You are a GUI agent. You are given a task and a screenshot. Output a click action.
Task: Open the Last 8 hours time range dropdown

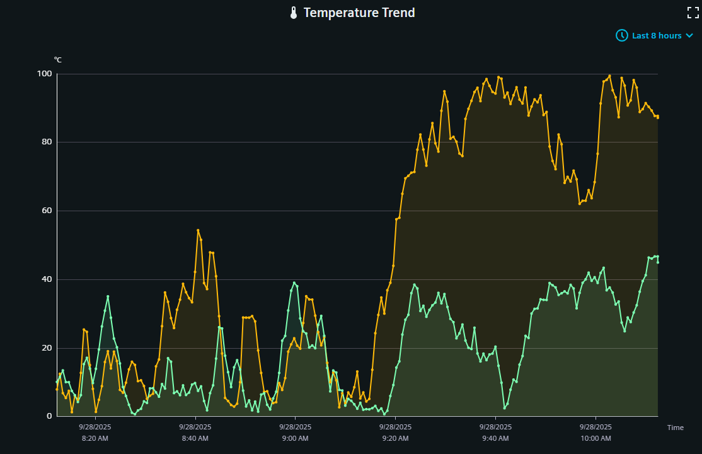point(656,35)
